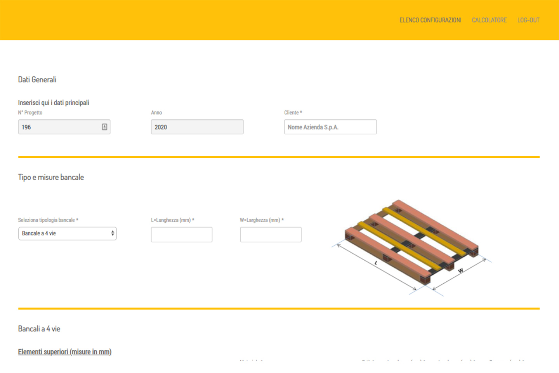Focus the L=Lunghezza (mm) input box
559x373 pixels.
(x=181, y=235)
